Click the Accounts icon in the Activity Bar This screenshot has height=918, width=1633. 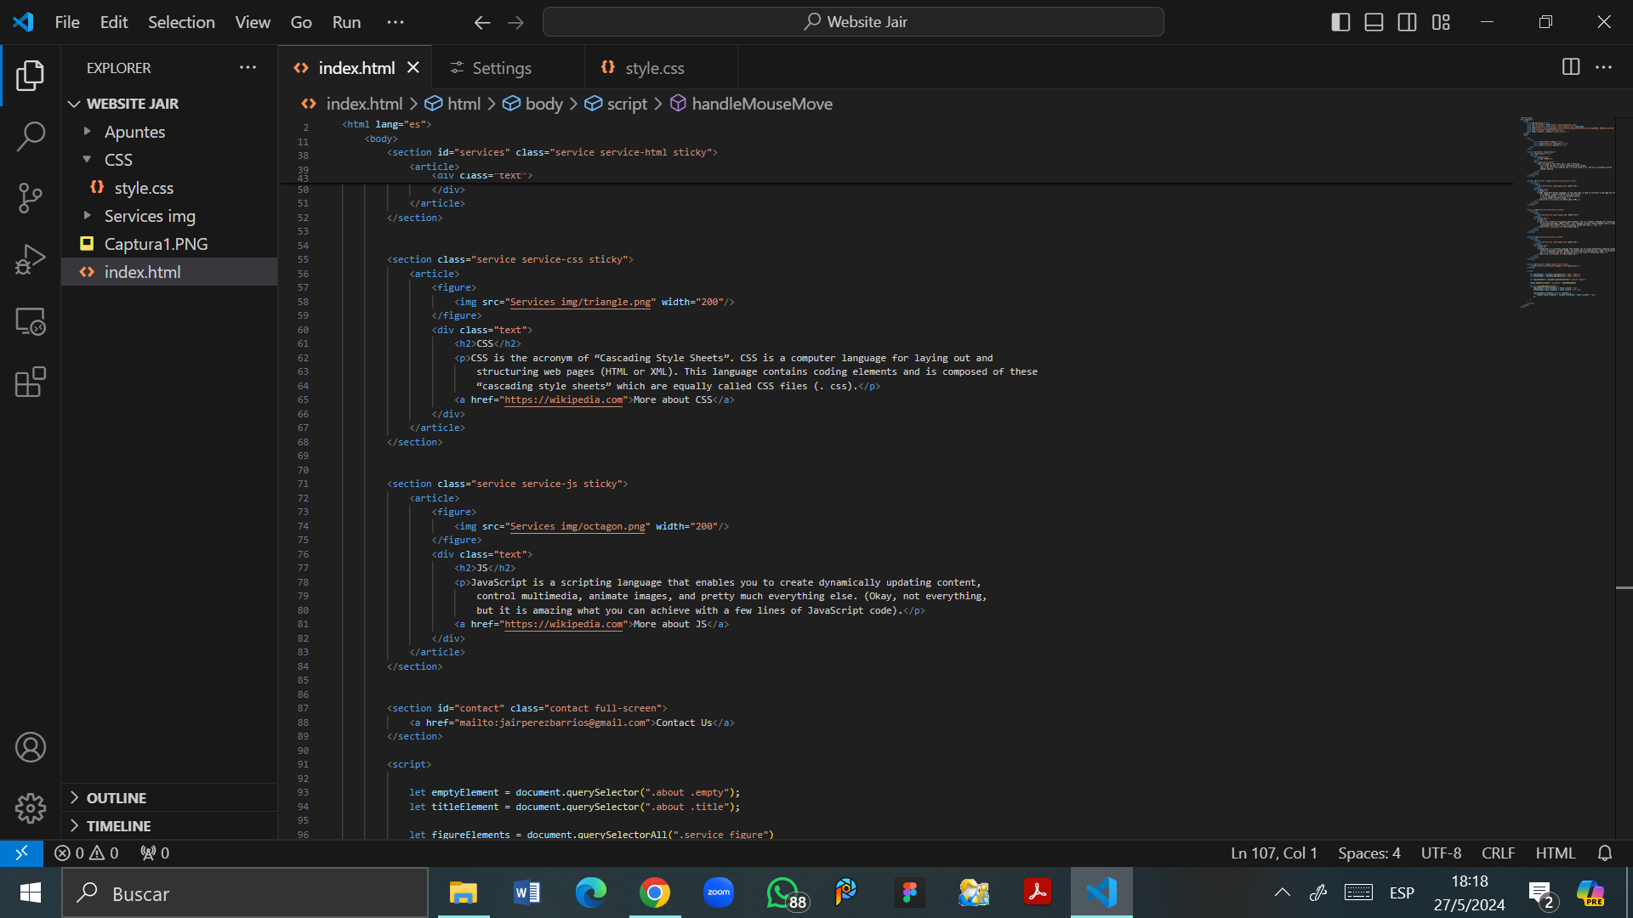point(31,747)
